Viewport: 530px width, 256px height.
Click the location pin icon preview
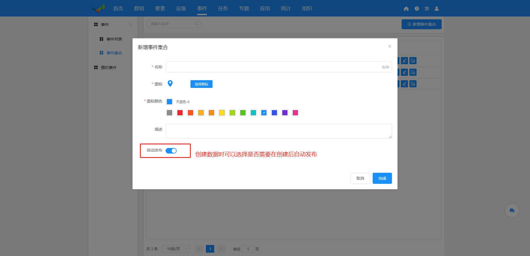[x=170, y=83]
